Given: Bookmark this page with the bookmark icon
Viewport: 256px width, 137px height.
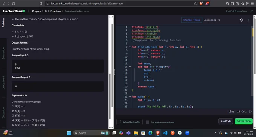Looking at the screenshot, I should tap(41, 3).
